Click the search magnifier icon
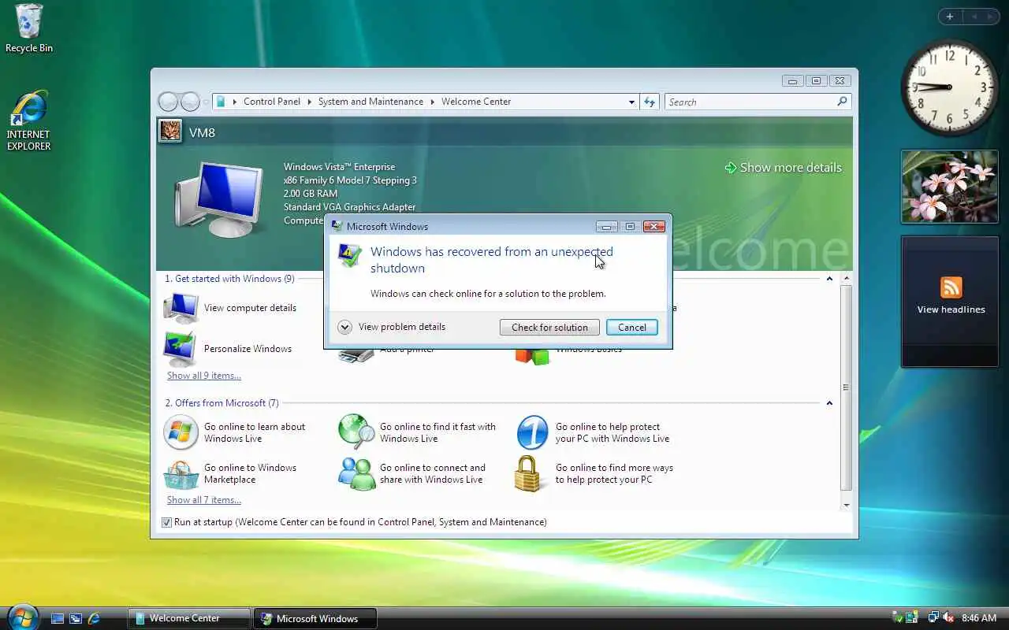The width and height of the screenshot is (1009, 630). pyautogui.click(x=842, y=102)
